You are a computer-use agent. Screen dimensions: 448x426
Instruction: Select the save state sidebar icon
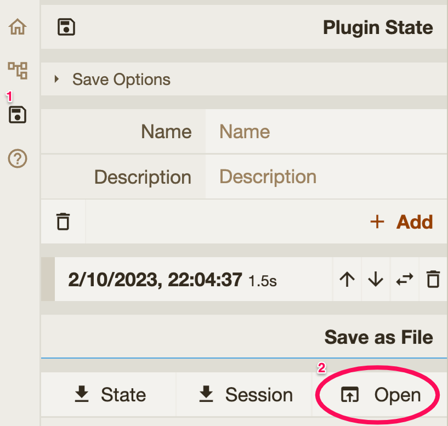point(18,115)
